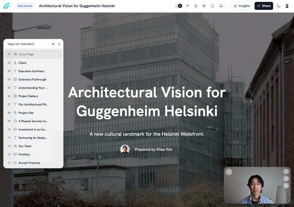Viewport: 294px width, 207px height.
Task: Close the video bubble overlay
Action: click(x=286, y=171)
